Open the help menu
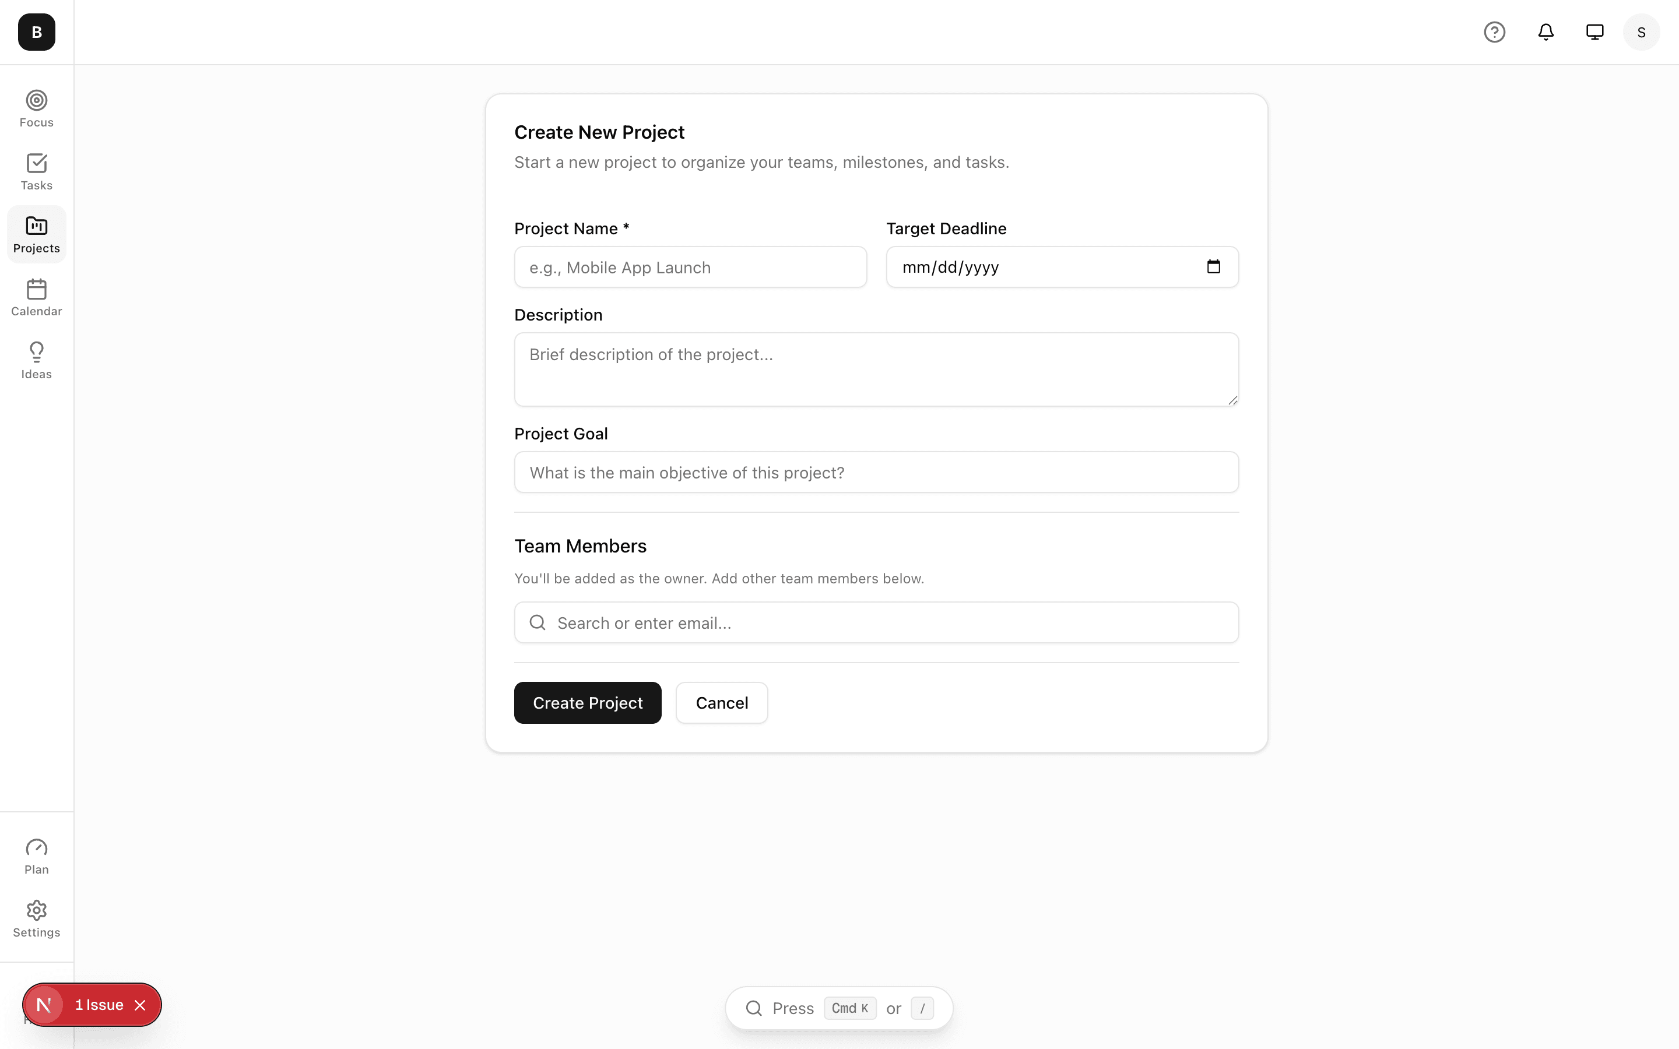 tap(1494, 32)
